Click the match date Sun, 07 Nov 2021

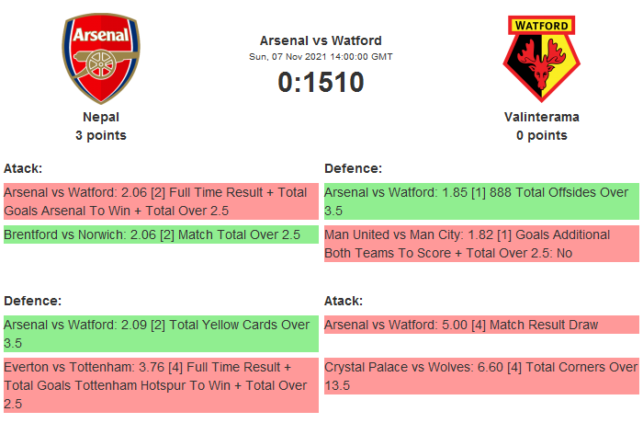click(x=321, y=56)
